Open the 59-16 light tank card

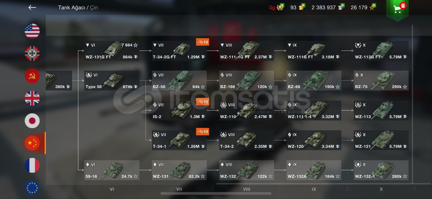[x=112, y=170]
